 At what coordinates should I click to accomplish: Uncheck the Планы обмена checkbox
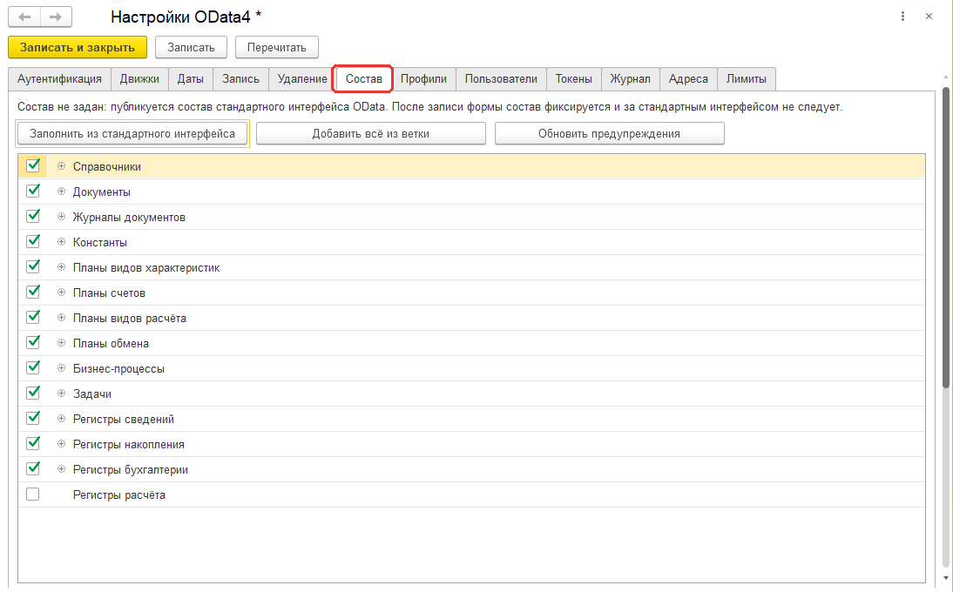click(33, 342)
